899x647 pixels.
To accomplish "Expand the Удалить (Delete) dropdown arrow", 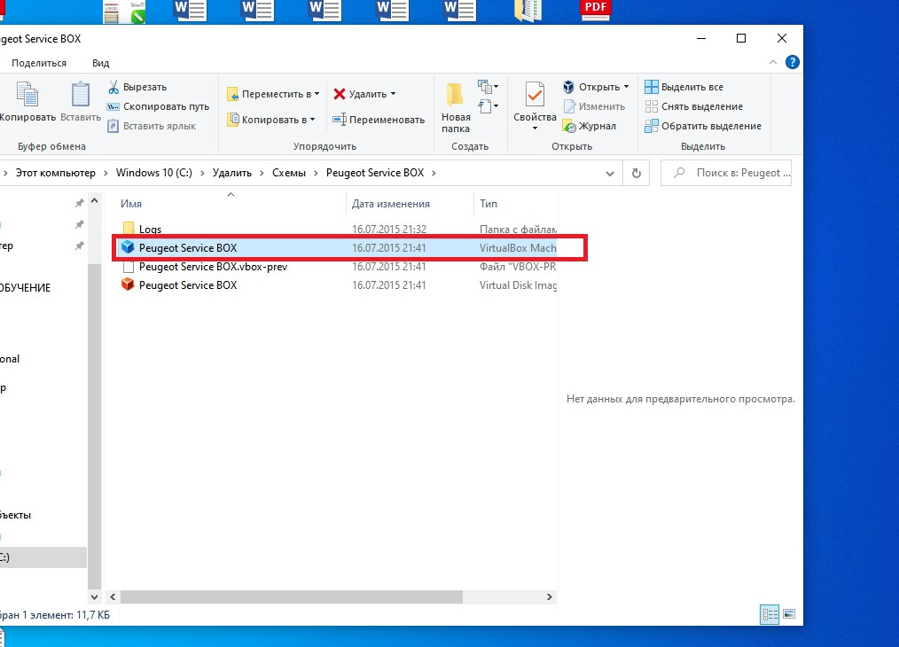I will pyautogui.click(x=394, y=94).
